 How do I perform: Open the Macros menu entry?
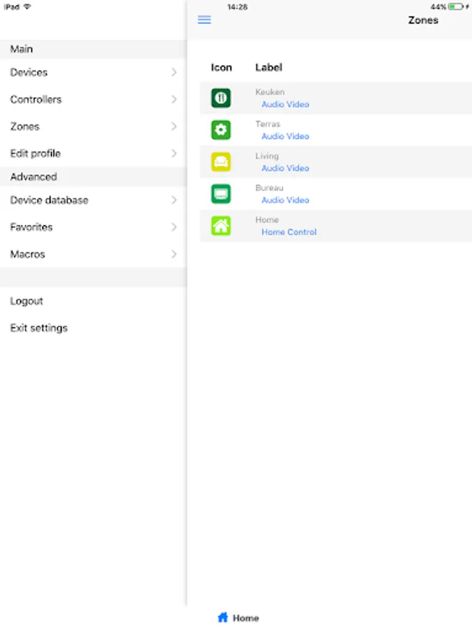coord(93,254)
